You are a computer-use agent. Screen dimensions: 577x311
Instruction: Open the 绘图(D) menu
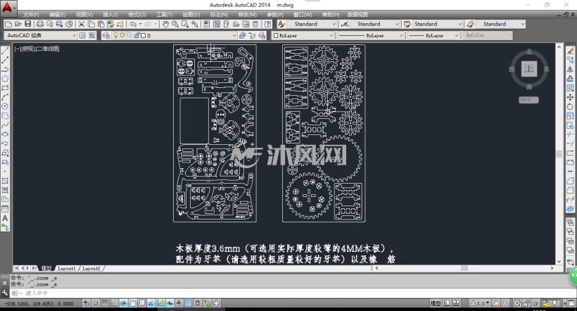point(191,15)
